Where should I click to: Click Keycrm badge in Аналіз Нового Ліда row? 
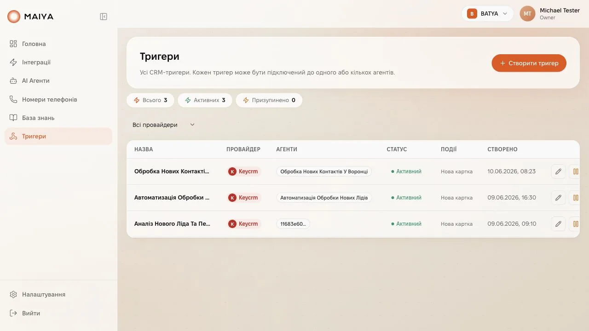click(x=244, y=224)
